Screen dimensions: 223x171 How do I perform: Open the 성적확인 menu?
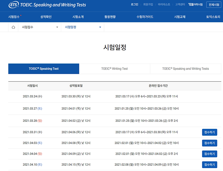[46, 17]
